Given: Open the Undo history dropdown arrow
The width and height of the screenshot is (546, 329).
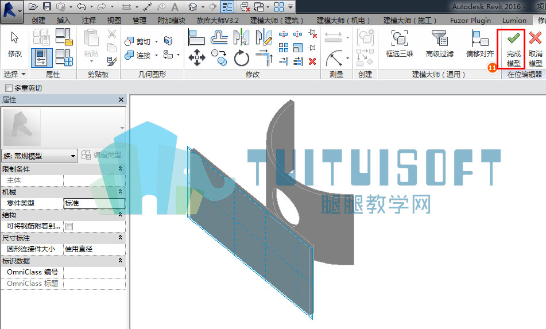Looking at the screenshot, I should coord(91,7).
